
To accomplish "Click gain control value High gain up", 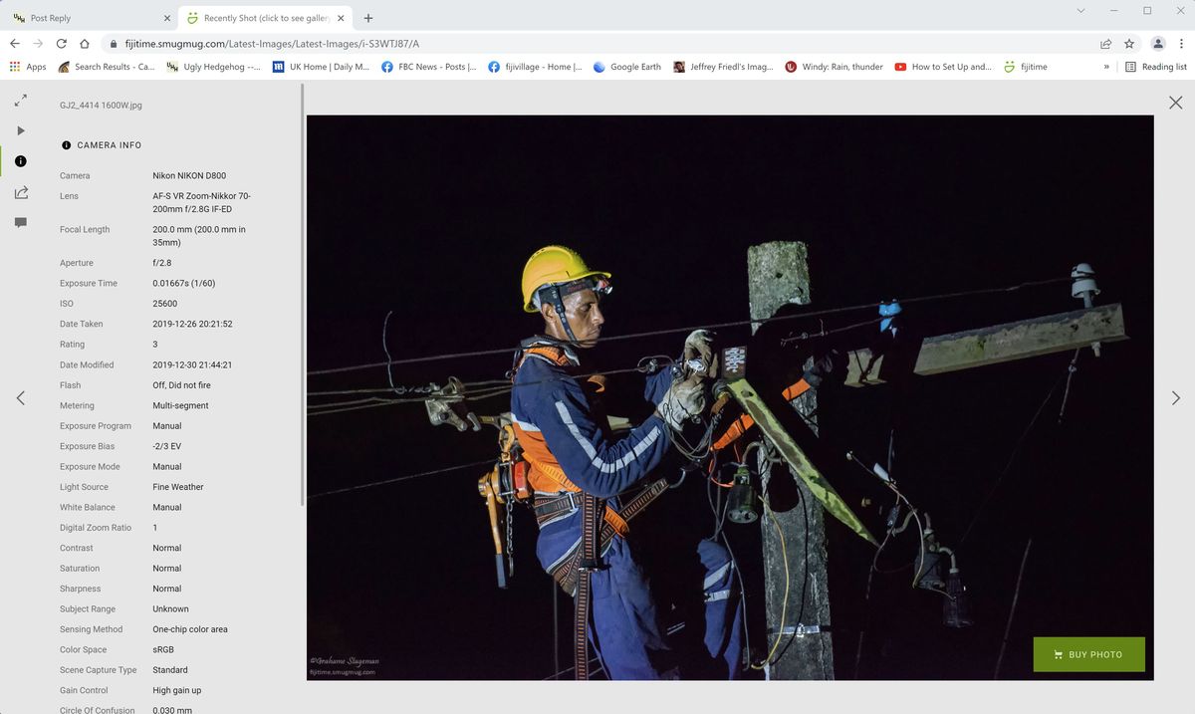I will click(x=177, y=690).
